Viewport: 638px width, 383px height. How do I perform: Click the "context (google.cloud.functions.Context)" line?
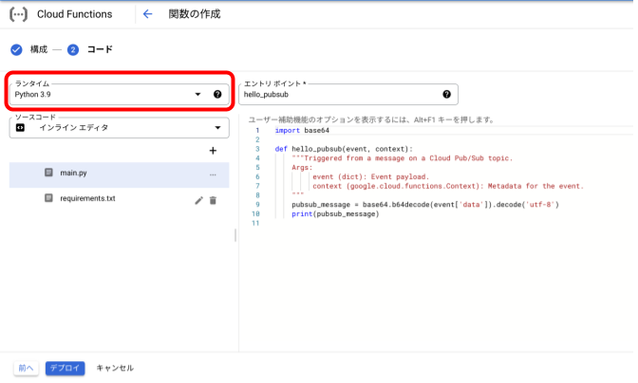click(x=448, y=187)
